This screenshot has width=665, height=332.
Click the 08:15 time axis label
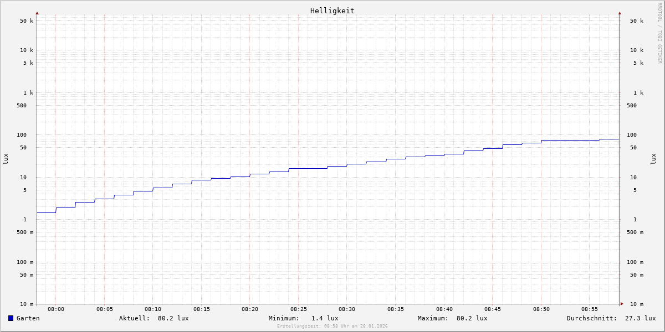pyautogui.click(x=202, y=309)
